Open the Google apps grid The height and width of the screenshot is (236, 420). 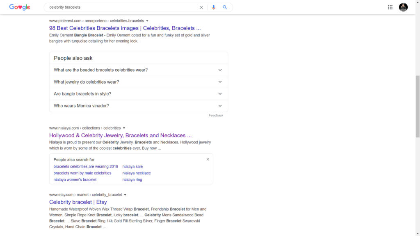390,7
